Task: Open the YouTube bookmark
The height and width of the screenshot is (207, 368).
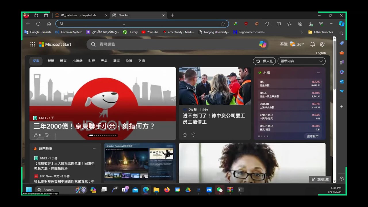Action: (150, 32)
